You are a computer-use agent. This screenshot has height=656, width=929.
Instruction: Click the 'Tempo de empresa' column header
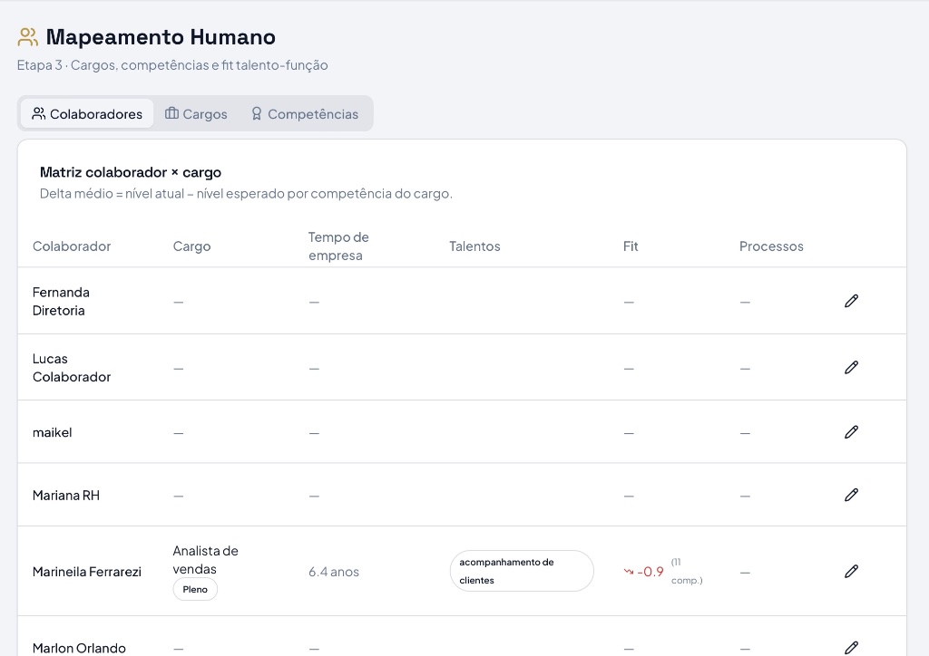[338, 246]
